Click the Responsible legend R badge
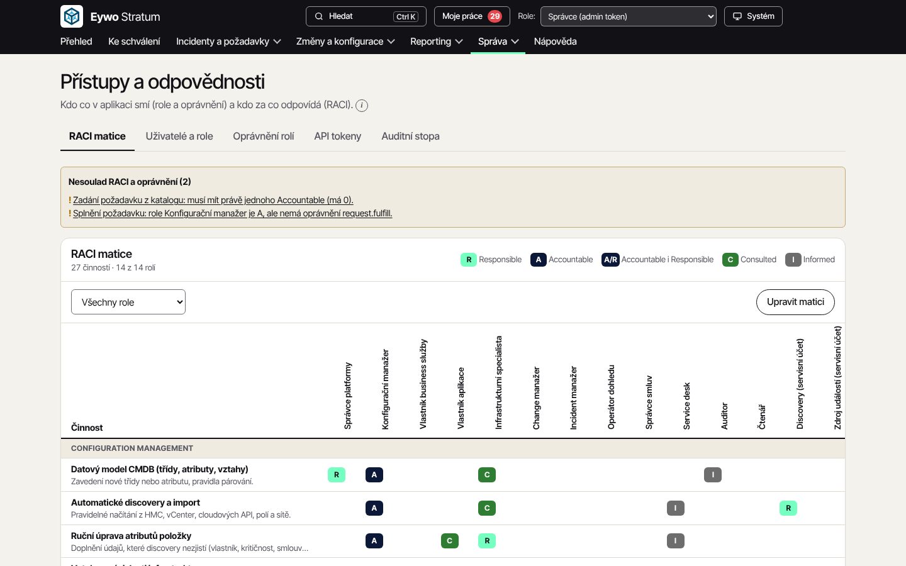This screenshot has width=906, height=566. click(x=469, y=260)
